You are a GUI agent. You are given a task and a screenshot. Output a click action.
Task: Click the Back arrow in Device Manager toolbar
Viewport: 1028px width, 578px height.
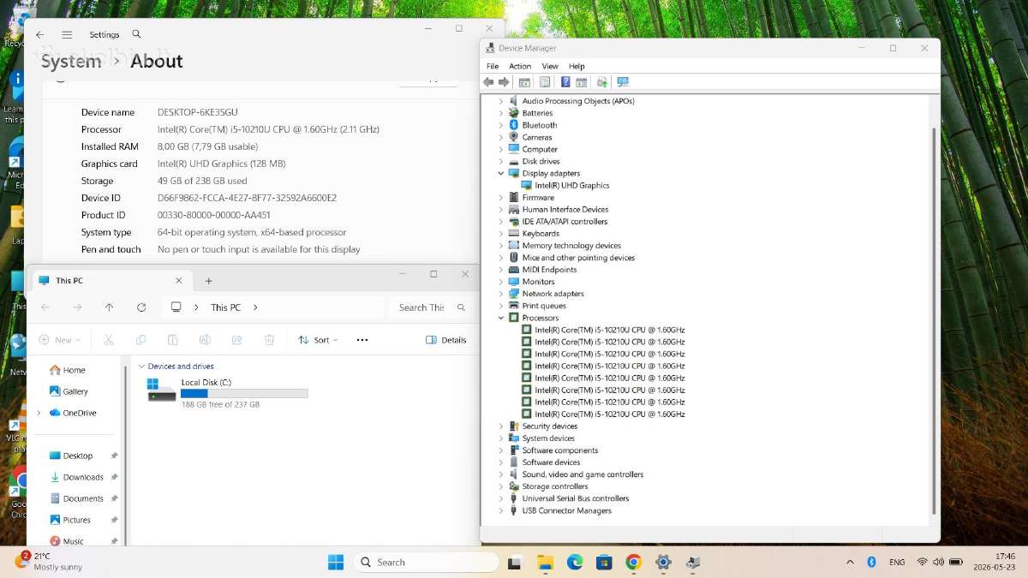[488, 82]
